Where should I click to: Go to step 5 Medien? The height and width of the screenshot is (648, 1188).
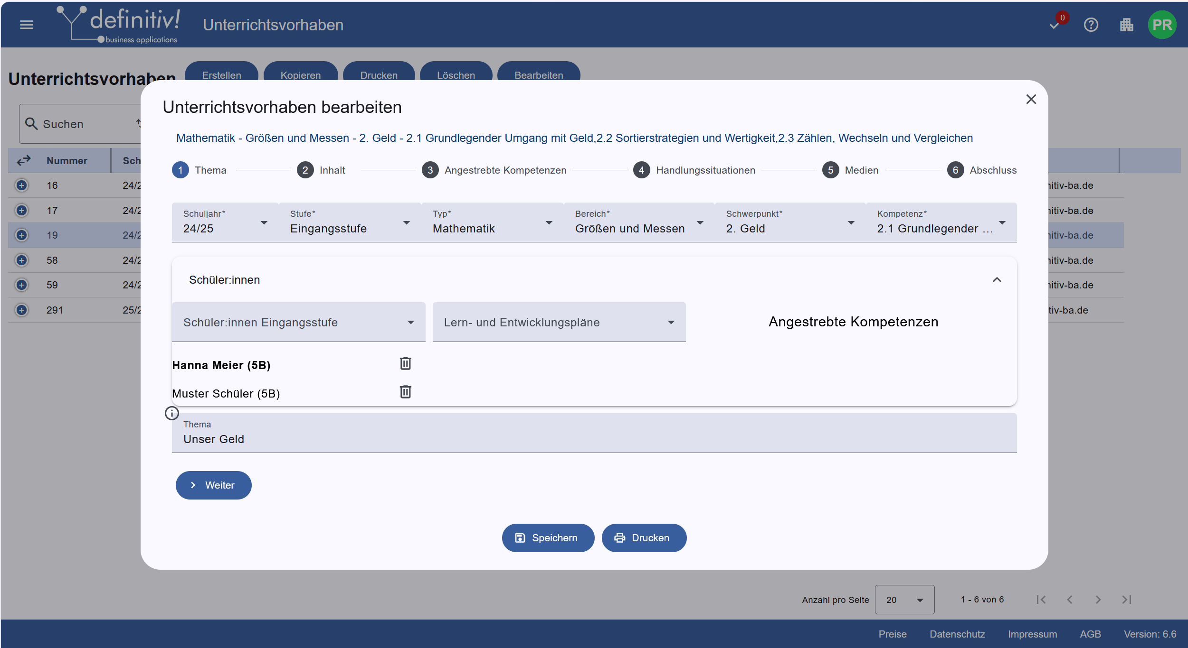pos(850,170)
